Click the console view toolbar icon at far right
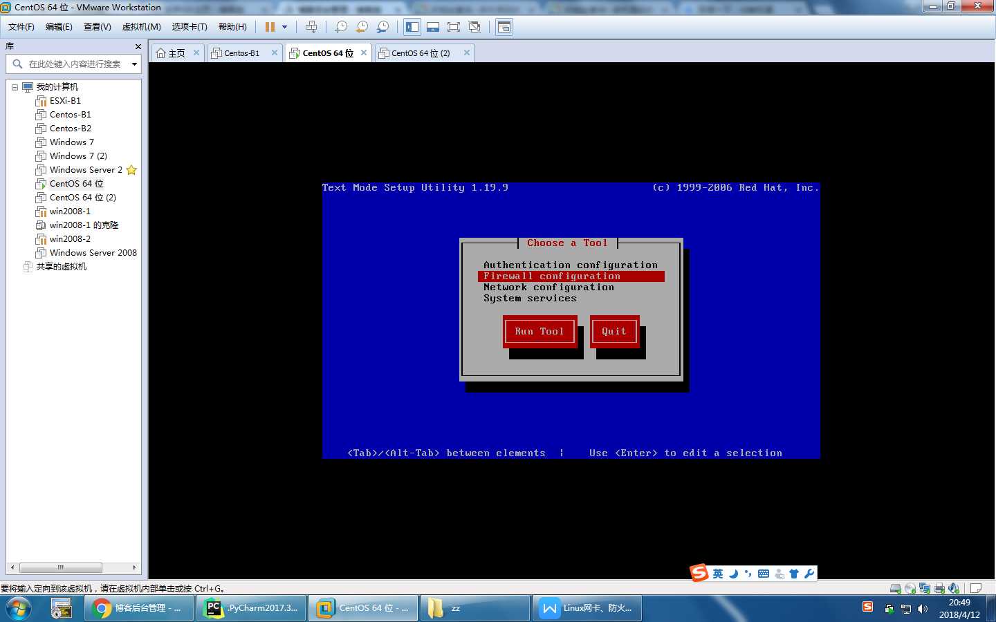The width and height of the screenshot is (996, 622). [504, 27]
